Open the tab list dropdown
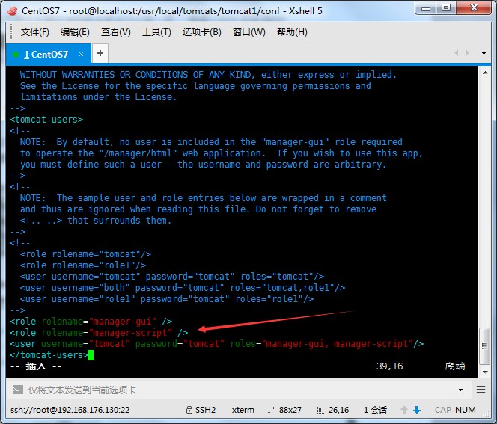The width and height of the screenshot is (497, 424). [x=484, y=53]
